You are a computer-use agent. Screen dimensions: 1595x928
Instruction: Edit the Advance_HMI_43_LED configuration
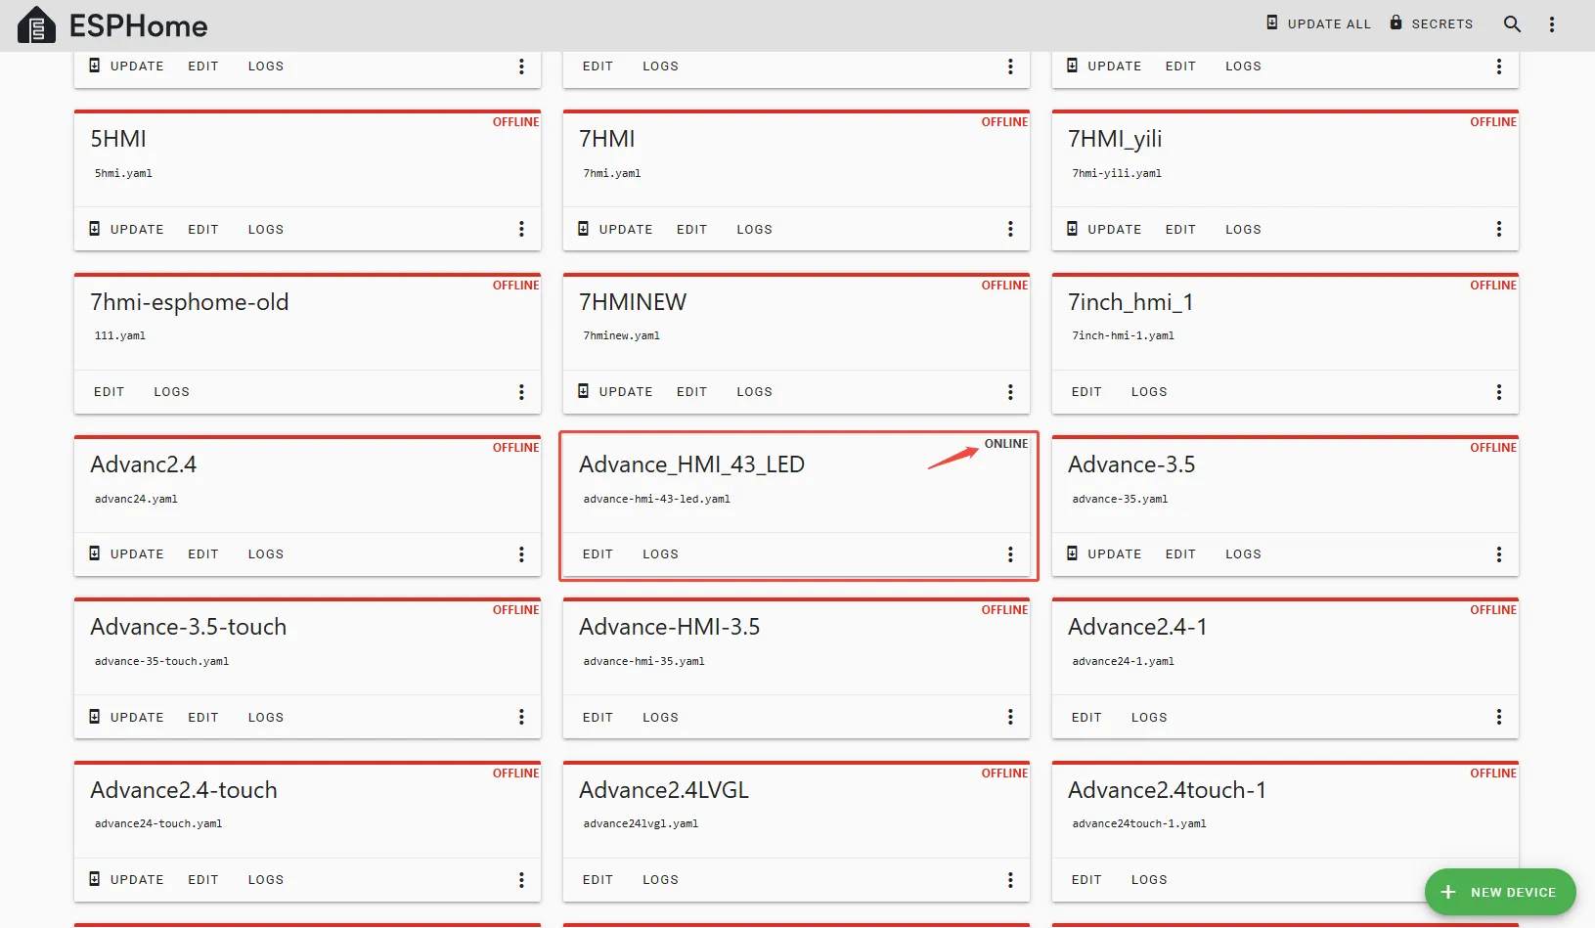(598, 553)
